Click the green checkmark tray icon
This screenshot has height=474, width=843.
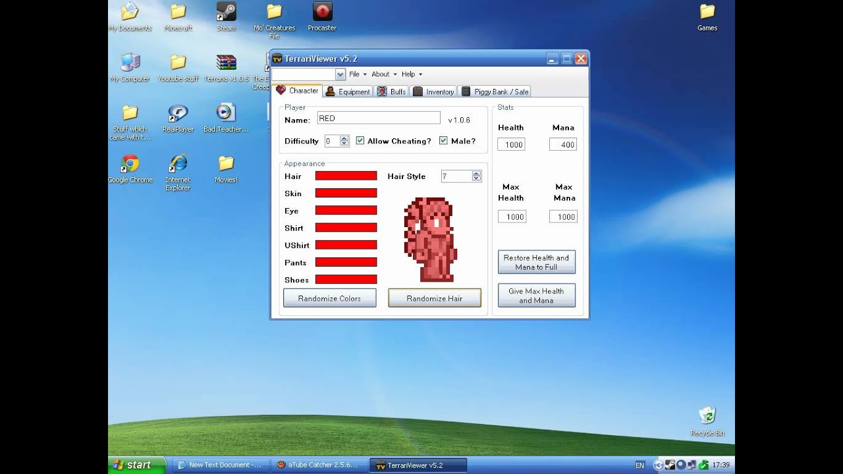pyautogui.click(x=703, y=465)
